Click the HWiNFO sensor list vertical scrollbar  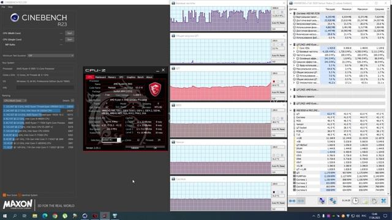[388, 101]
